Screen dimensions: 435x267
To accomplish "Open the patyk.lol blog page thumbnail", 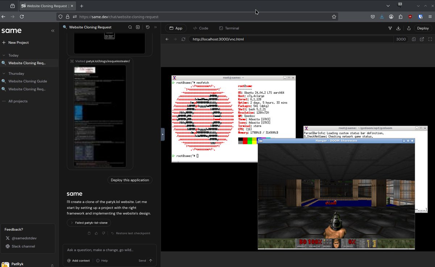I will [x=100, y=116].
